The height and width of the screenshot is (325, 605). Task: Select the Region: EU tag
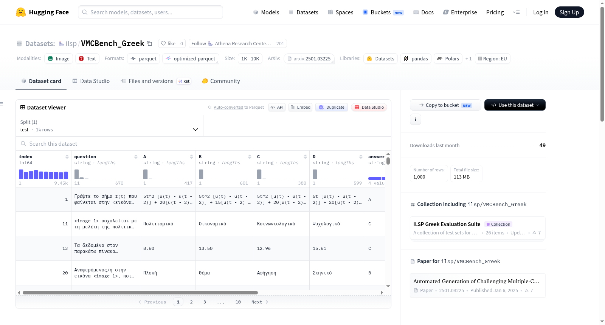click(492, 59)
